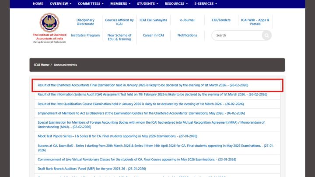This screenshot has height=177, width=315.
Task: Open the HOME menu item
Action: [38, 3]
